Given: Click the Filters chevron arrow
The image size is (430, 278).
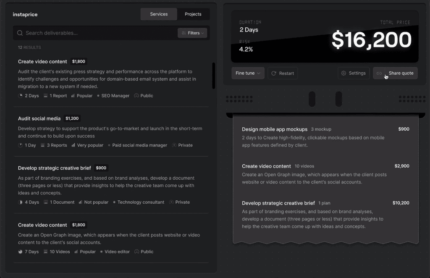Looking at the screenshot, I should tap(202, 33).
